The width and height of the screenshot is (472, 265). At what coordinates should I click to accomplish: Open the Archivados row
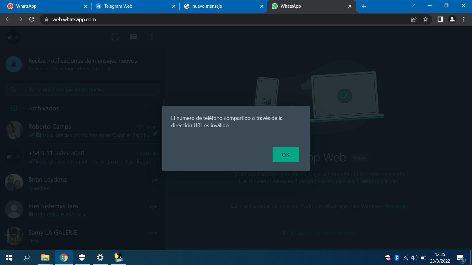click(82, 108)
